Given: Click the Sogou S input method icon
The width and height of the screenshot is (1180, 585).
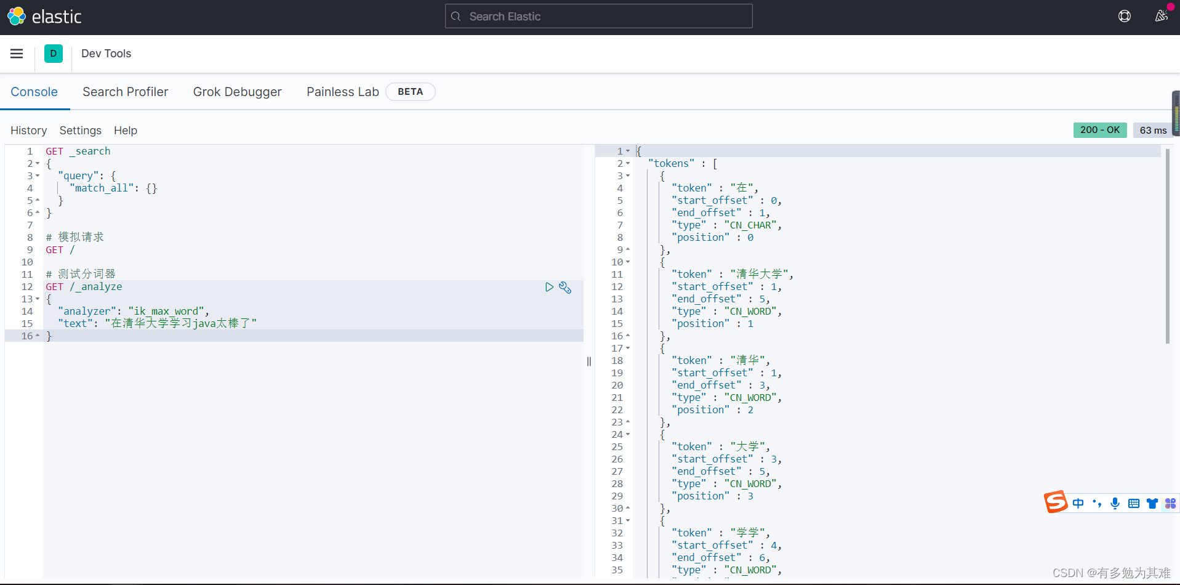Looking at the screenshot, I should click(1055, 502).
